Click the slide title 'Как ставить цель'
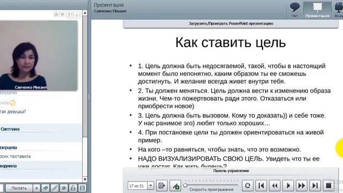Screen dimensions: 343x193 230,42
